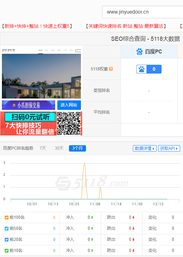This screenshot has width=183, height=257.
Task: Open the red ad link about 新排+快排+整站
Action: (x=37, y=26)
